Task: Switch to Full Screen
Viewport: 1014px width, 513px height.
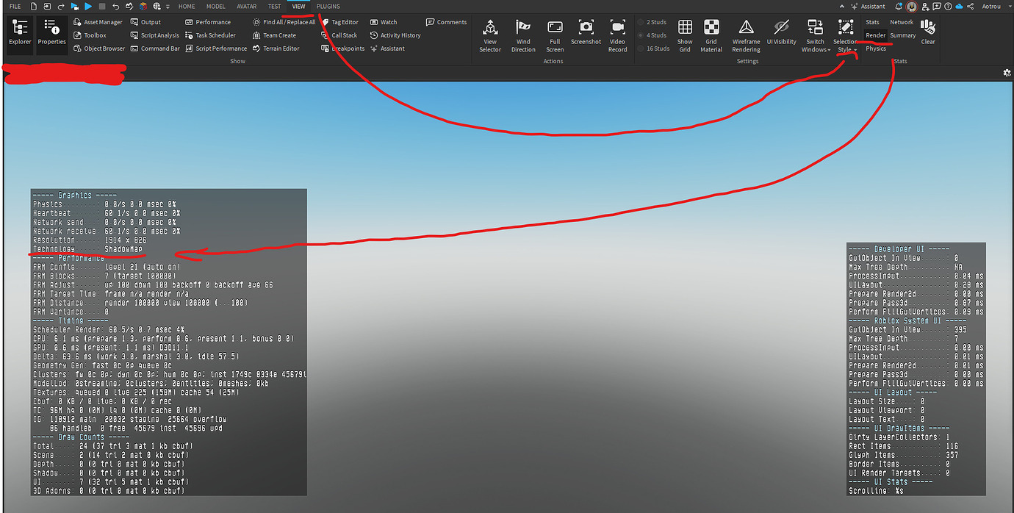Action: tap(555, 35)
